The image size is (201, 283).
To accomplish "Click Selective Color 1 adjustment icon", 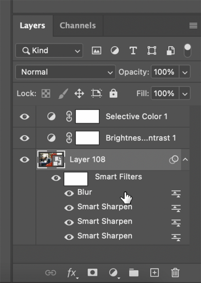I will 51,116.
